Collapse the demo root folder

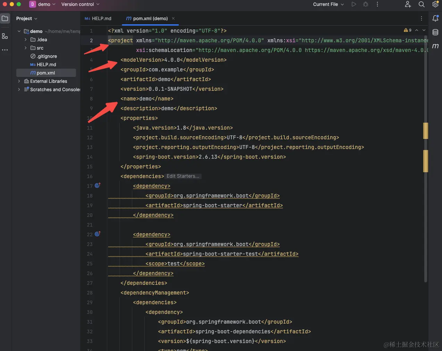tap(19, 31)
